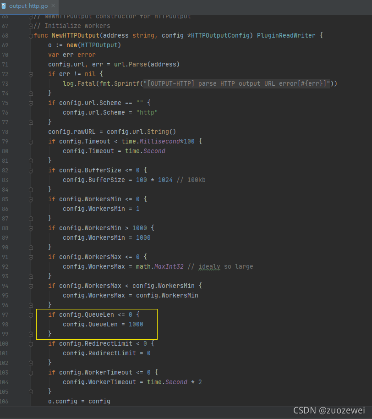
Task: Click the fold end marker at line 74
Action: point(31,94)
